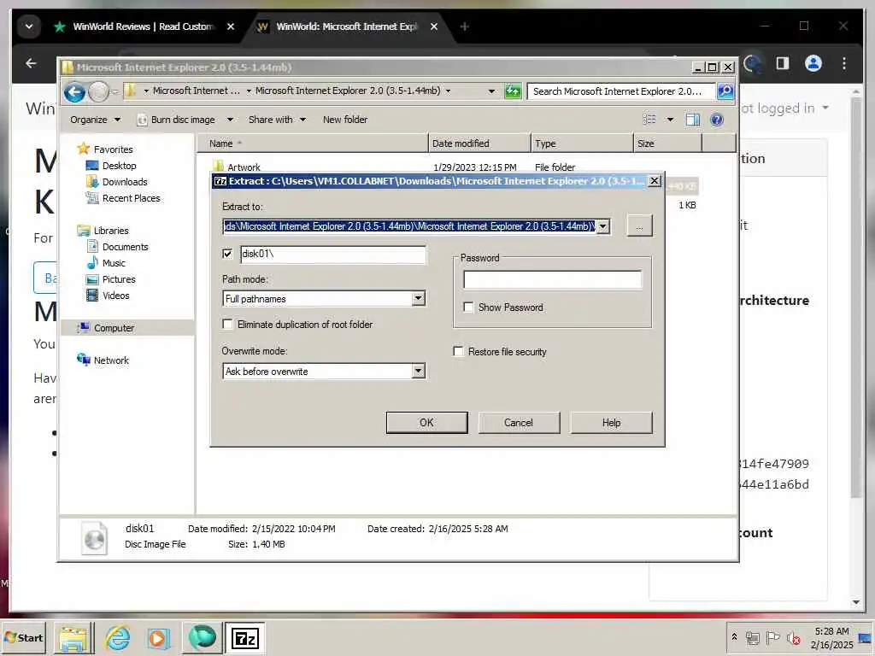Click Burn disc image toolbar button
The width and height of the screenshot is (875, 656).
(x=177, y=120)
